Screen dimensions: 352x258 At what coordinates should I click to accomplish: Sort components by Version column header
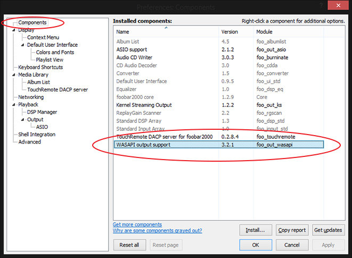coord(236,32)
